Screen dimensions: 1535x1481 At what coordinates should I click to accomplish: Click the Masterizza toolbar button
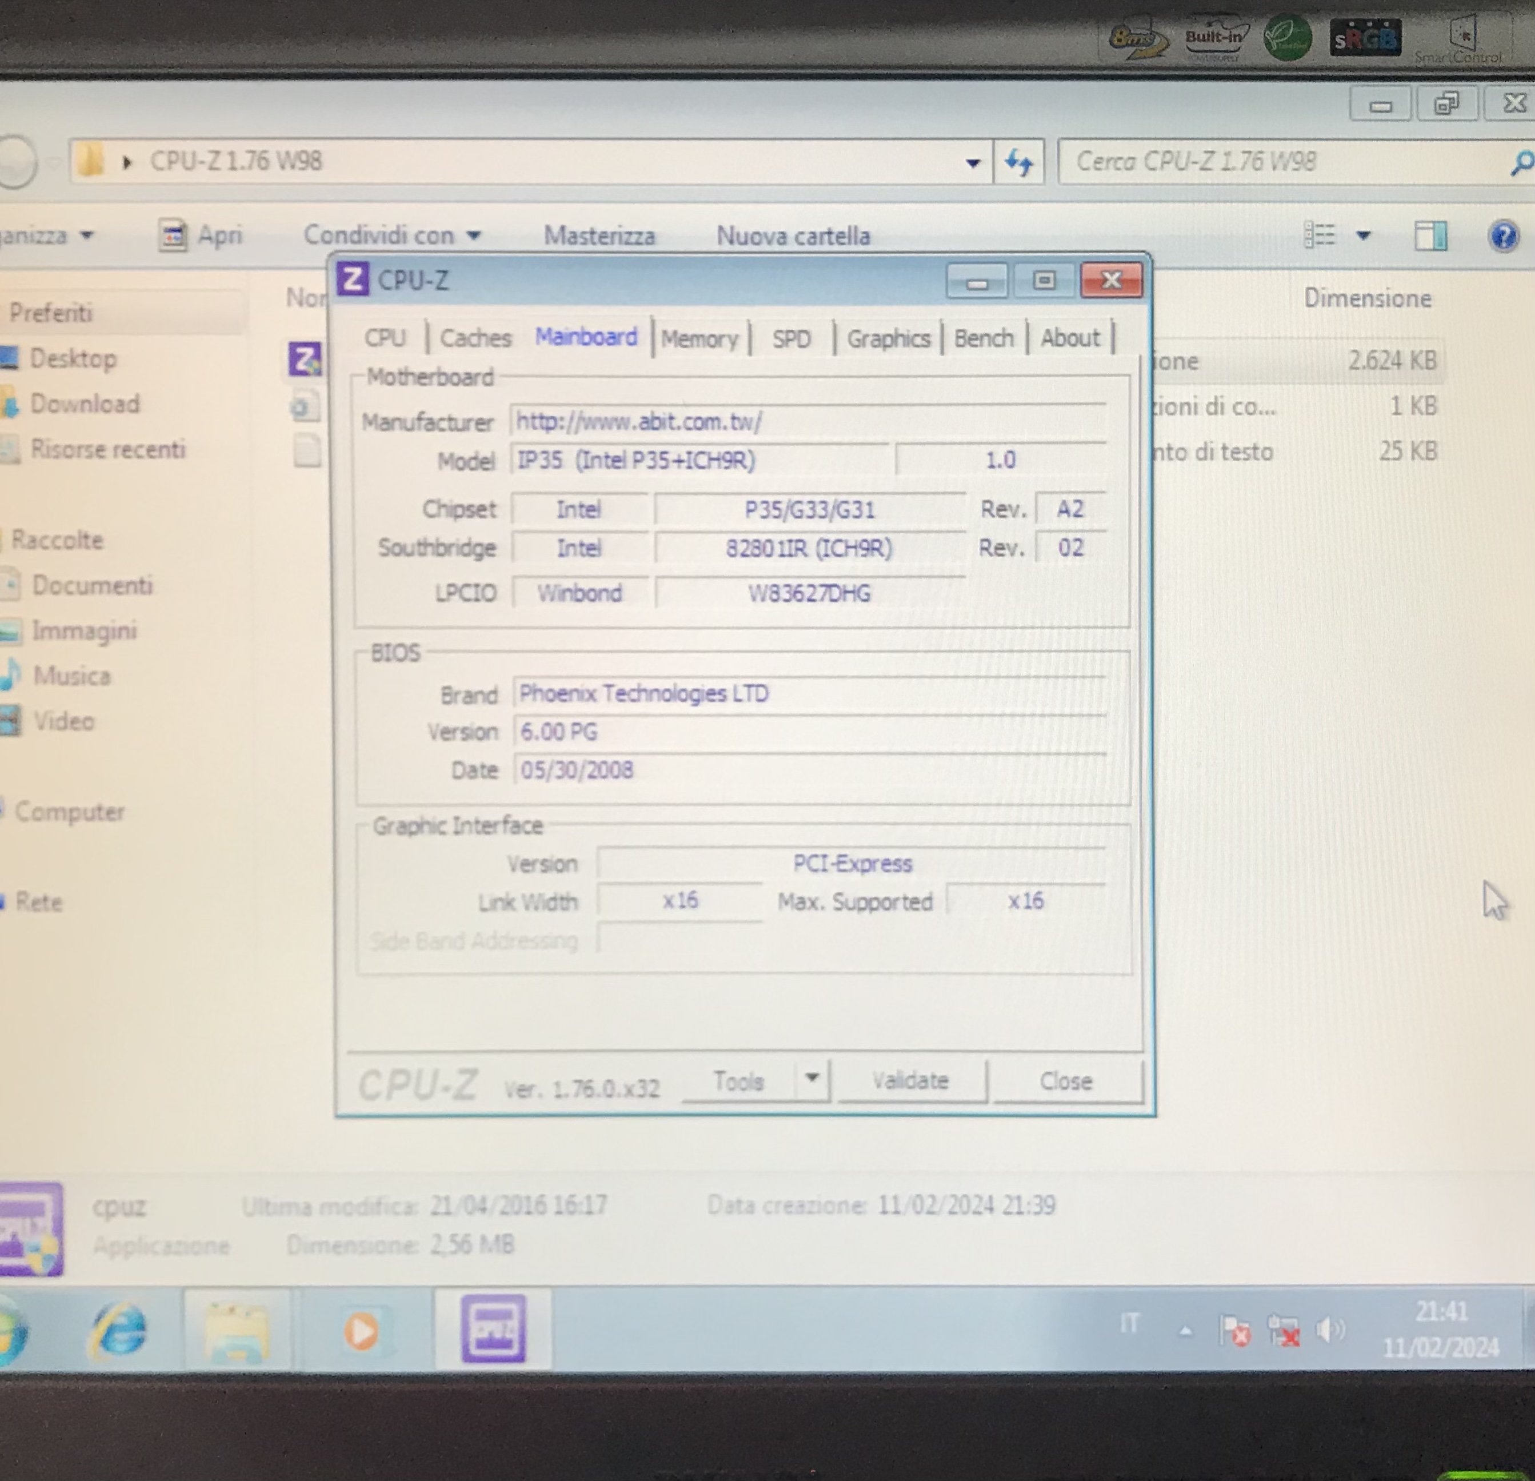click(x=599, y=235)
